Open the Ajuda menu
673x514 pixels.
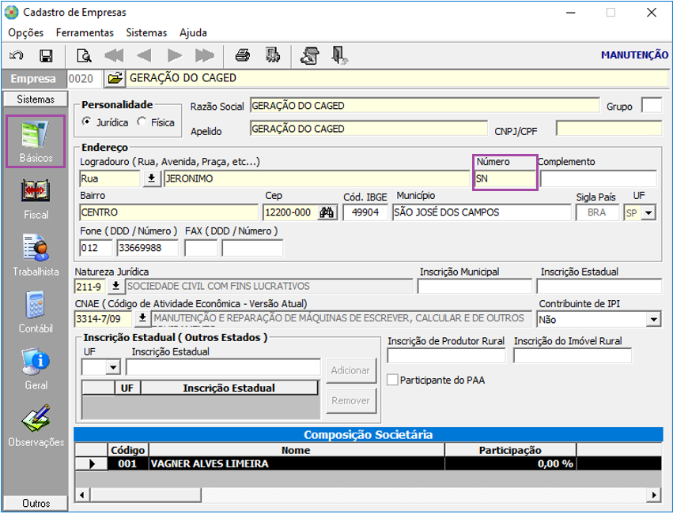coord(193,33)
